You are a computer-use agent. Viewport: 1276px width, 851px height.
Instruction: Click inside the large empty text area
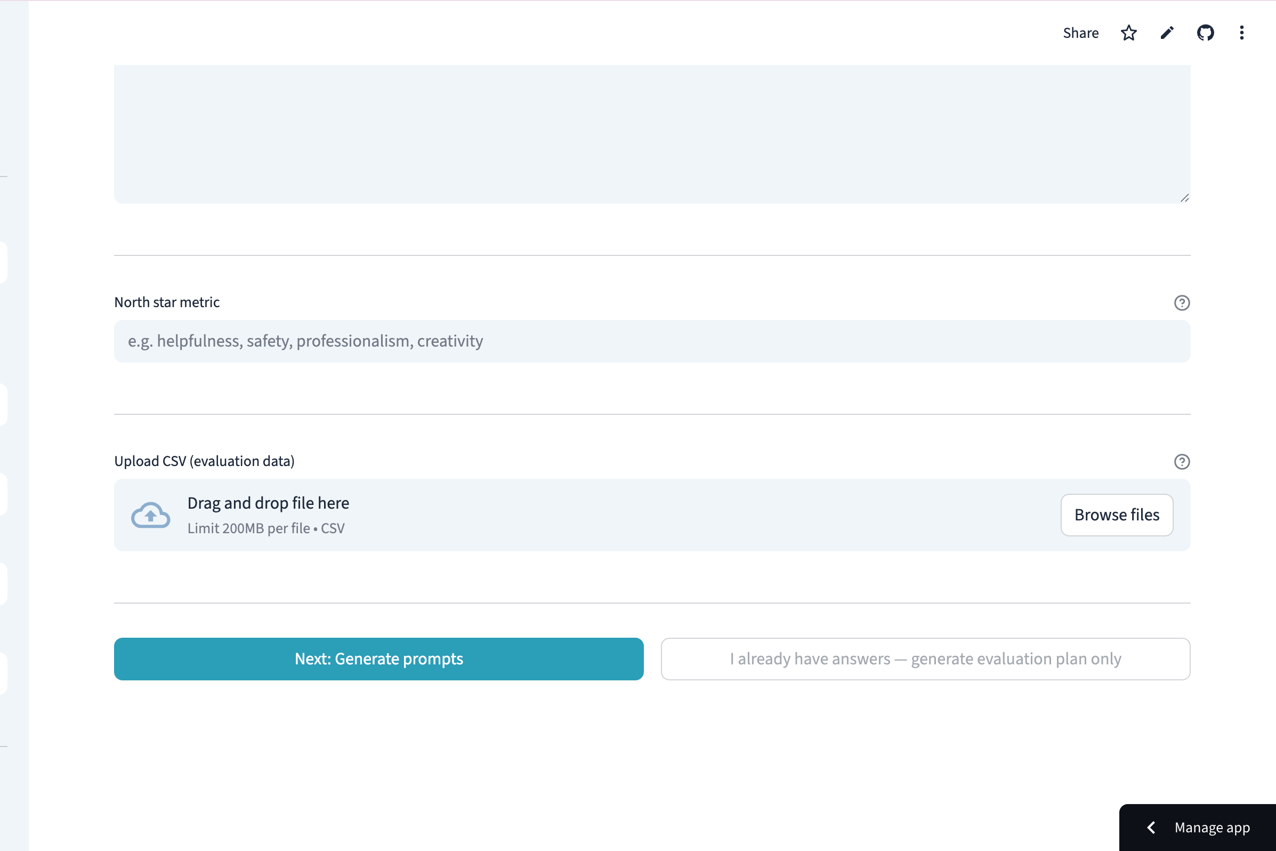651,133
